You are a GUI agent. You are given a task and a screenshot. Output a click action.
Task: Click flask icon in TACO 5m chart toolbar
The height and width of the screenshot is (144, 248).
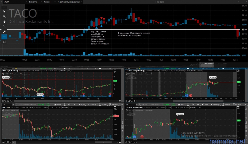coord(188,104)
